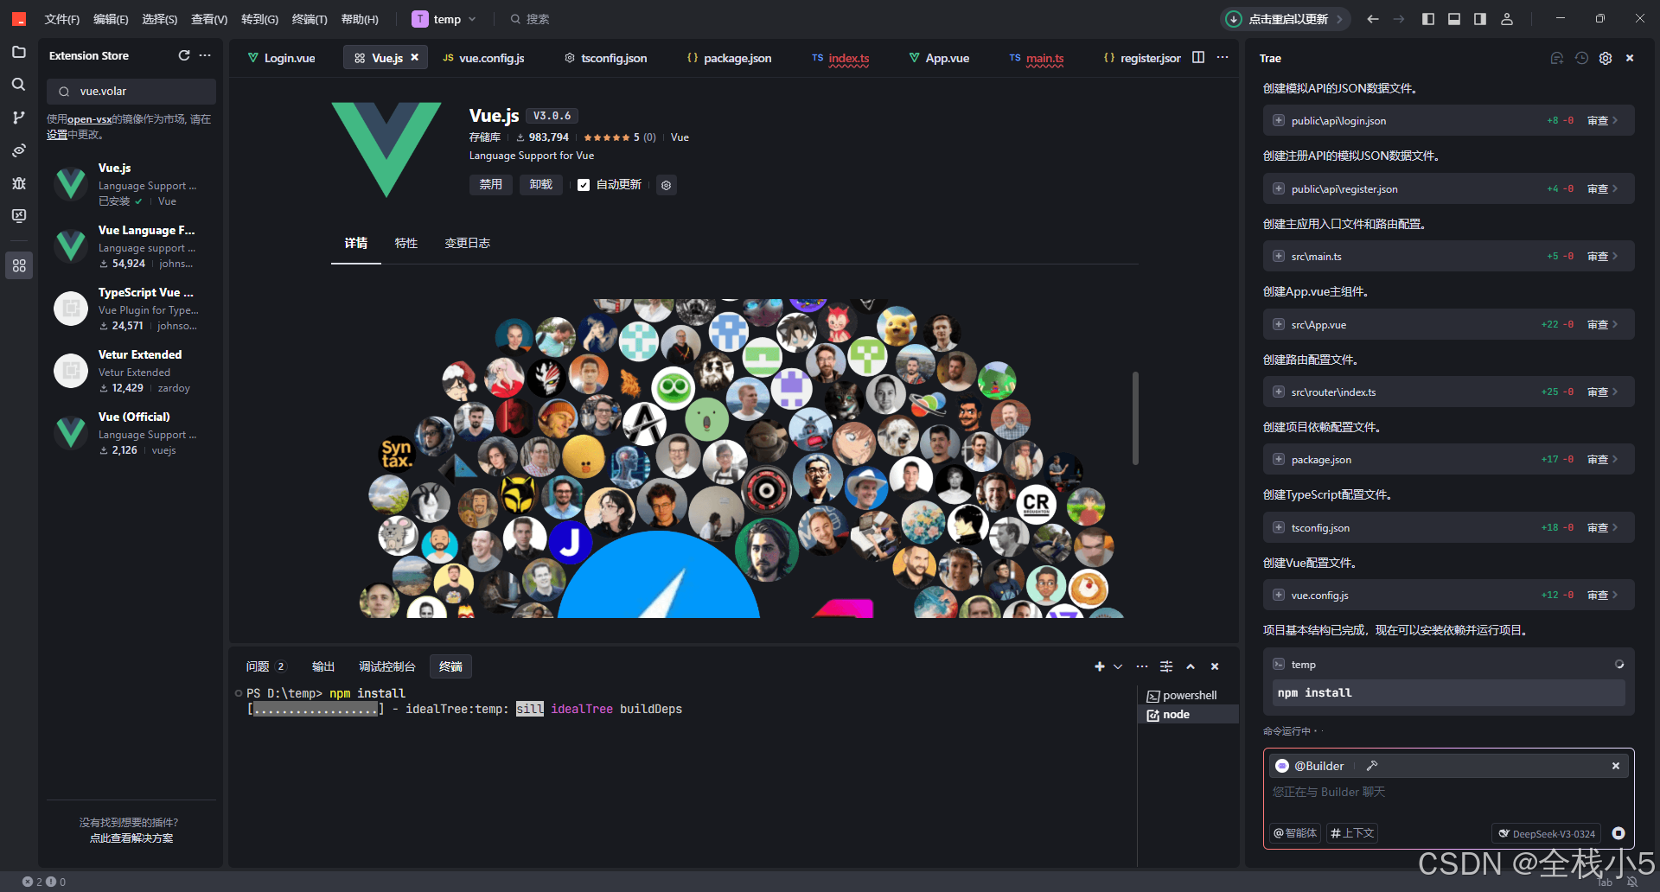Open the Search icon in activity bar
The image size is (1660, 892).
[x=19, y=85]
